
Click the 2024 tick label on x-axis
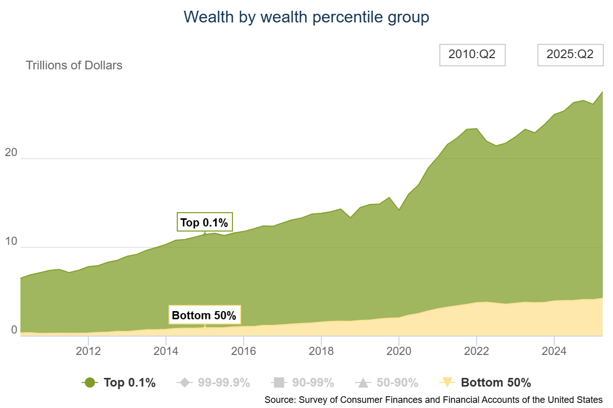coord(554,351)
